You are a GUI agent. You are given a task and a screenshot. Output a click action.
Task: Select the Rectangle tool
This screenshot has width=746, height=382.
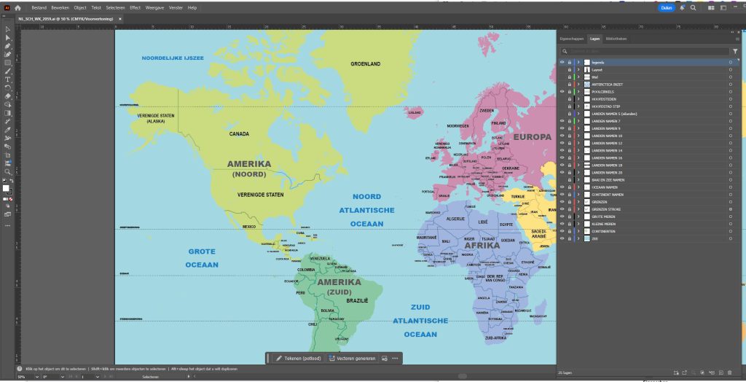(7, 63)
